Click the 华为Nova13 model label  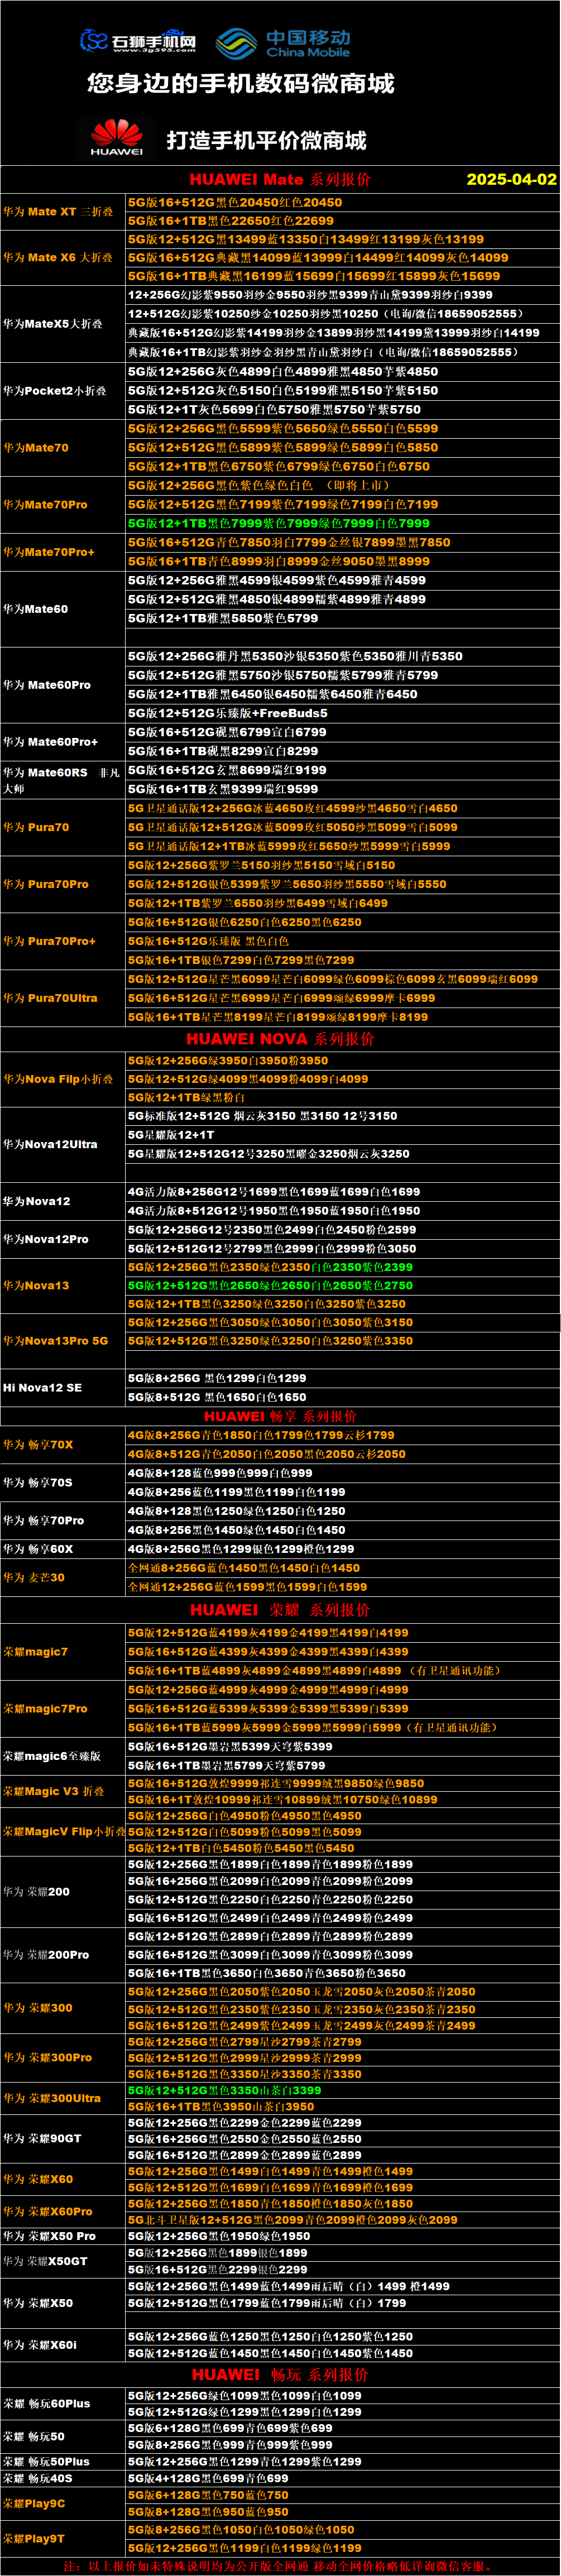[36, 1286]
